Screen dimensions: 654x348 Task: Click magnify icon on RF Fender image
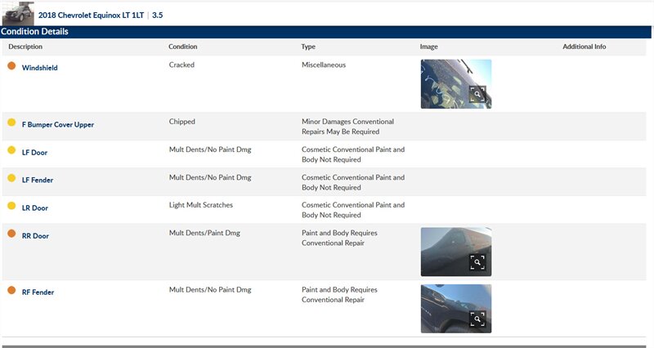tap(477, 319)
